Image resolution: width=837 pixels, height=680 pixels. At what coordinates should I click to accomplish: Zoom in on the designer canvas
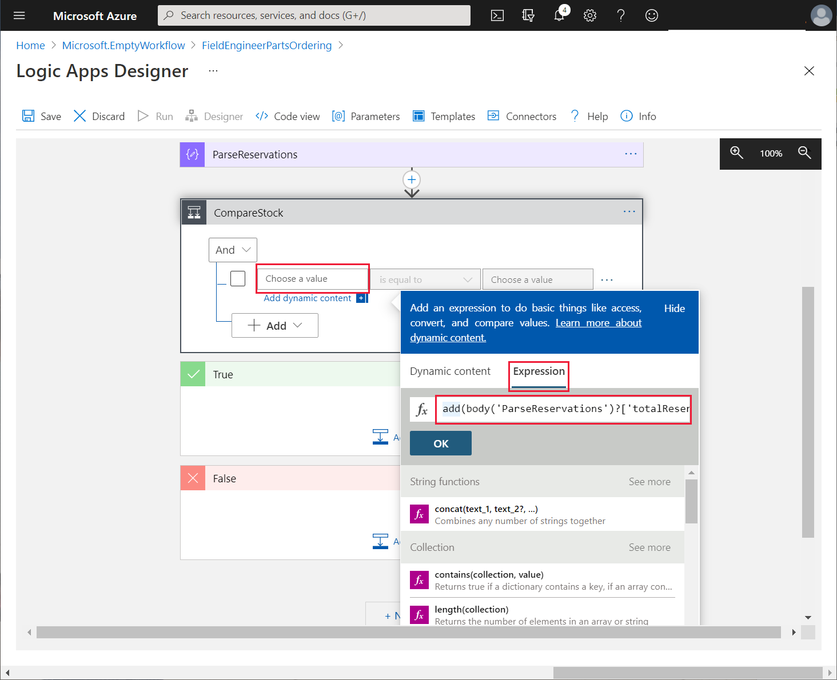tap(737, 153)
